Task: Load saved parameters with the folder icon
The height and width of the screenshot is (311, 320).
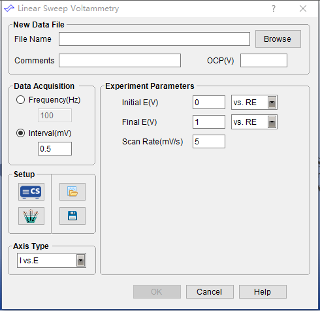Action: pyautogui.click(x=72, y=191)
